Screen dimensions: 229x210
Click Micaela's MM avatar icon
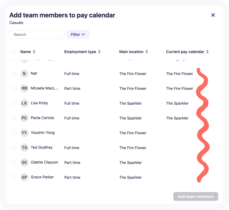25,89
